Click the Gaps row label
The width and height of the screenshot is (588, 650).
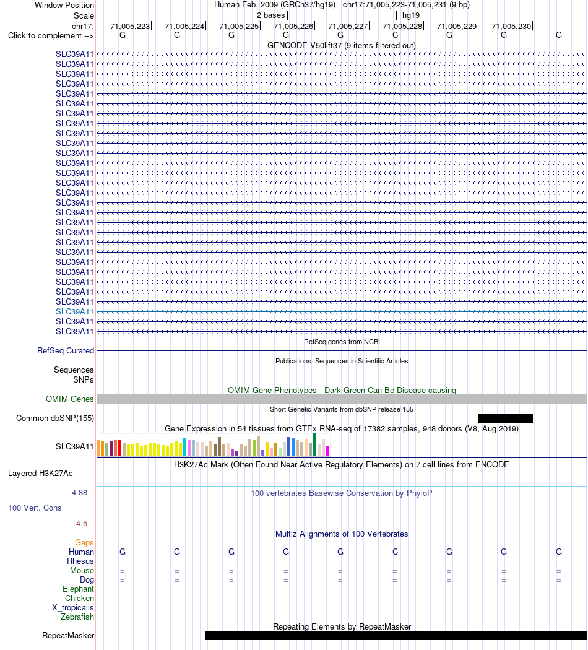(x=84, y=543)
